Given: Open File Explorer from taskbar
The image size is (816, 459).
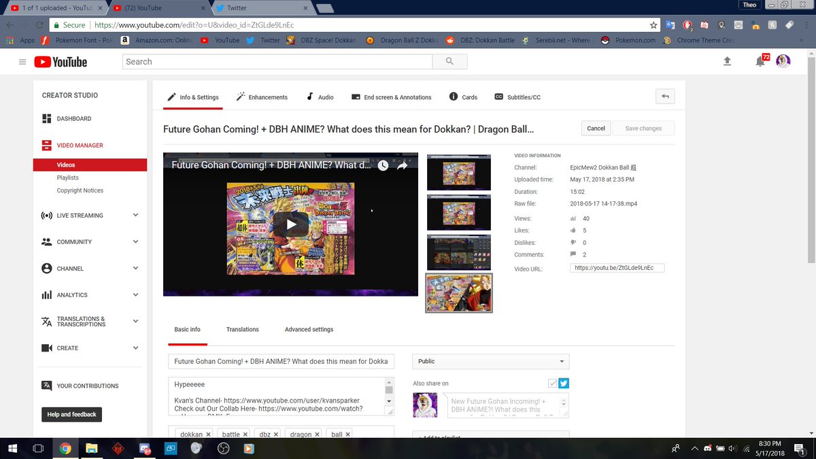Looking at the screenshot, I should pos(91,448).
